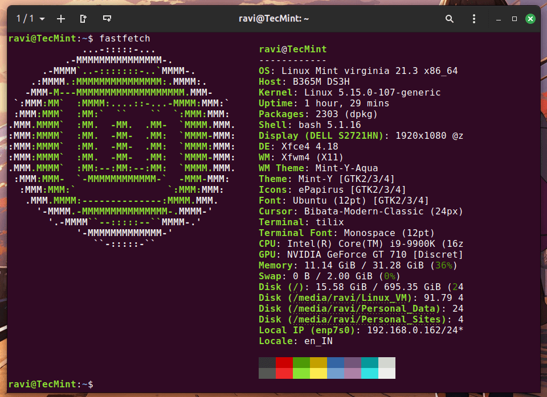Open the three-dot Tilix menu
The image size is (547, 397).
474,19
